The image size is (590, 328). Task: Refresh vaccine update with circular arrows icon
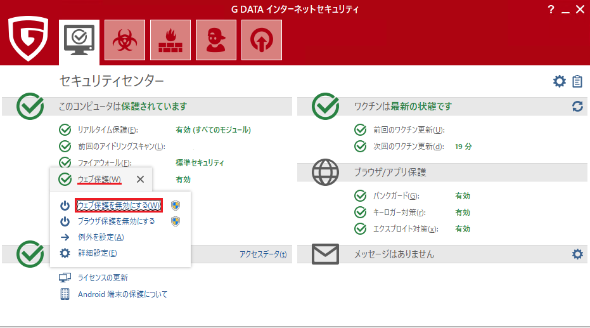click(x=577, y=107)
